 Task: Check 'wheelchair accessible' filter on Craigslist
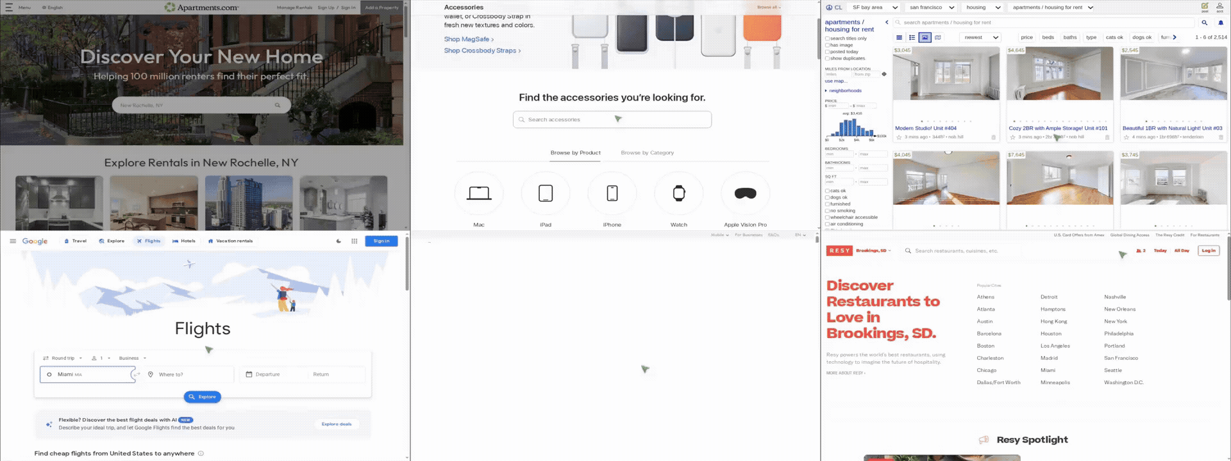coord(827,218)
